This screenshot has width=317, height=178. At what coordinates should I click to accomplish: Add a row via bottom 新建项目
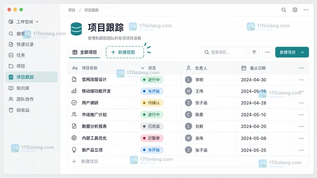(x=188, y=162)
